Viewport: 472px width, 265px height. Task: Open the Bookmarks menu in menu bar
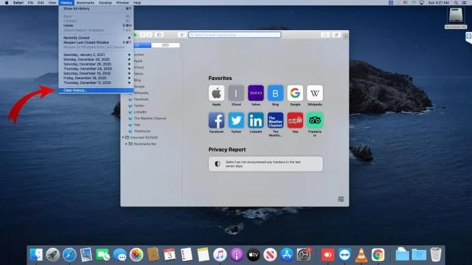point(86,3)
